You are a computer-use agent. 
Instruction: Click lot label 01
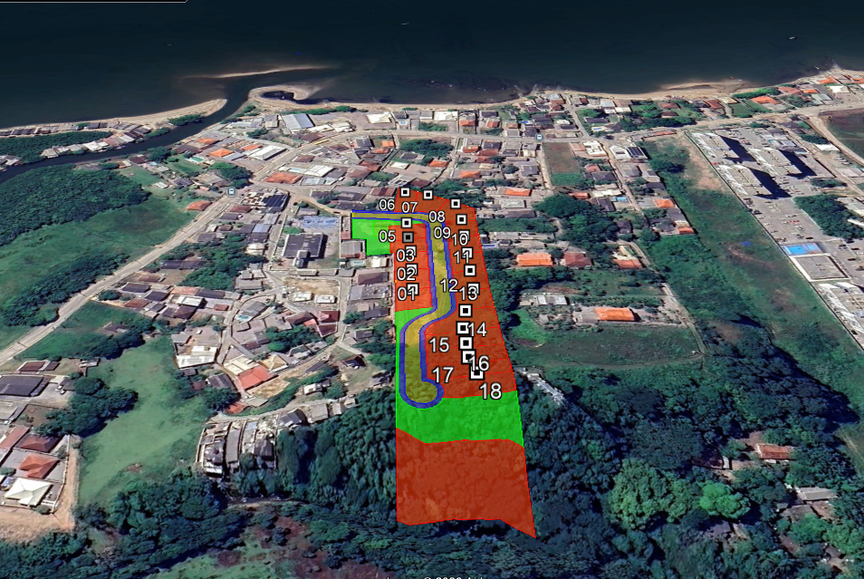pos(407,294)
